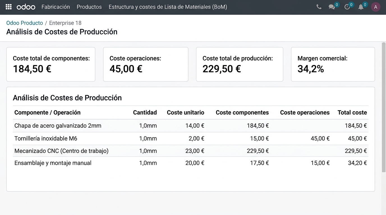Click 14,00 € unit cost cell

point(195,126)
